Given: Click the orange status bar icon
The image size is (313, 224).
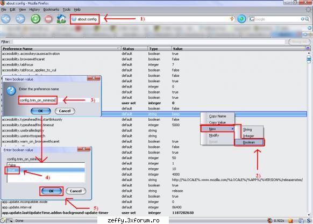Looking at the screenshot, I should click(x=290, y=221).
